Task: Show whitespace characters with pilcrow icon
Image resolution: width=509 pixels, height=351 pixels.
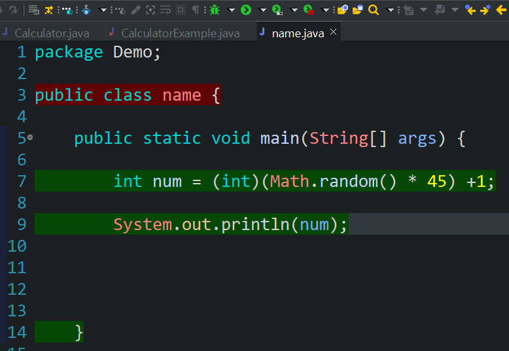Action: coord(196,10)
